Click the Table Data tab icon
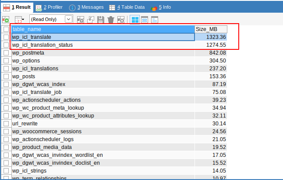Image resolution: width=283 pixels, height=180 pixels. coord(112,7)
